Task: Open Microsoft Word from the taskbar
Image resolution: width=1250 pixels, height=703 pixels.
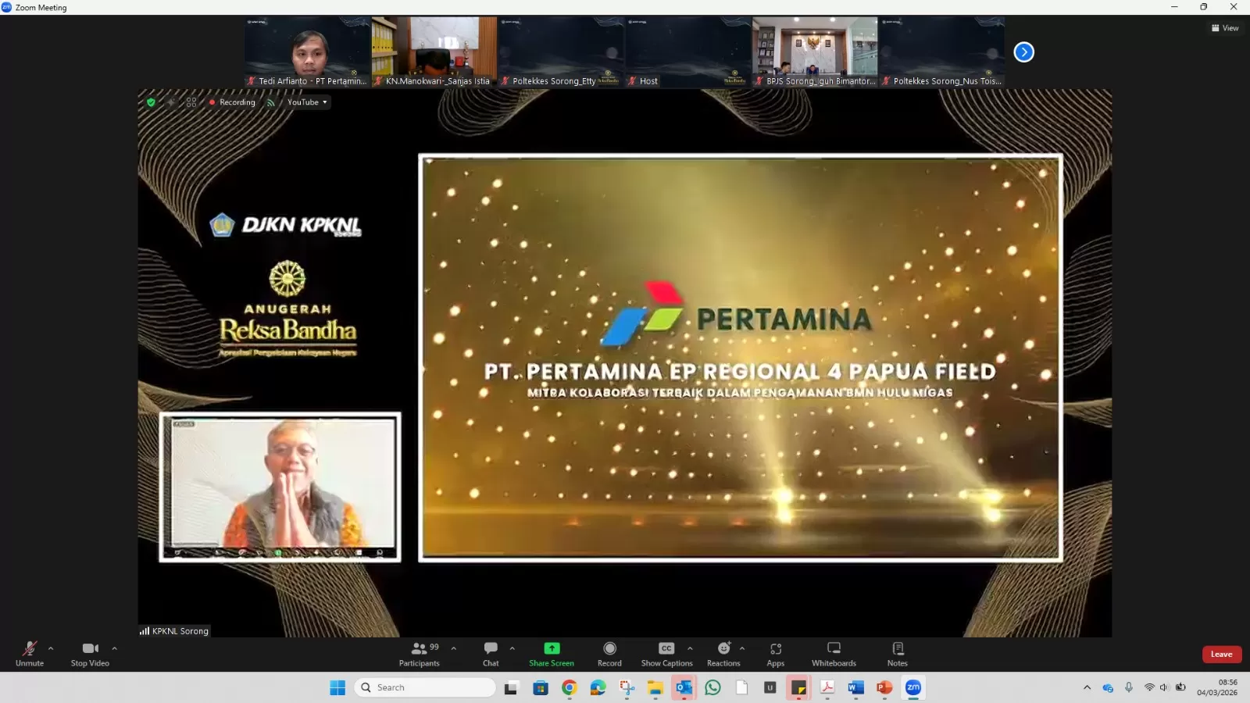Action: tap(856, 687)
